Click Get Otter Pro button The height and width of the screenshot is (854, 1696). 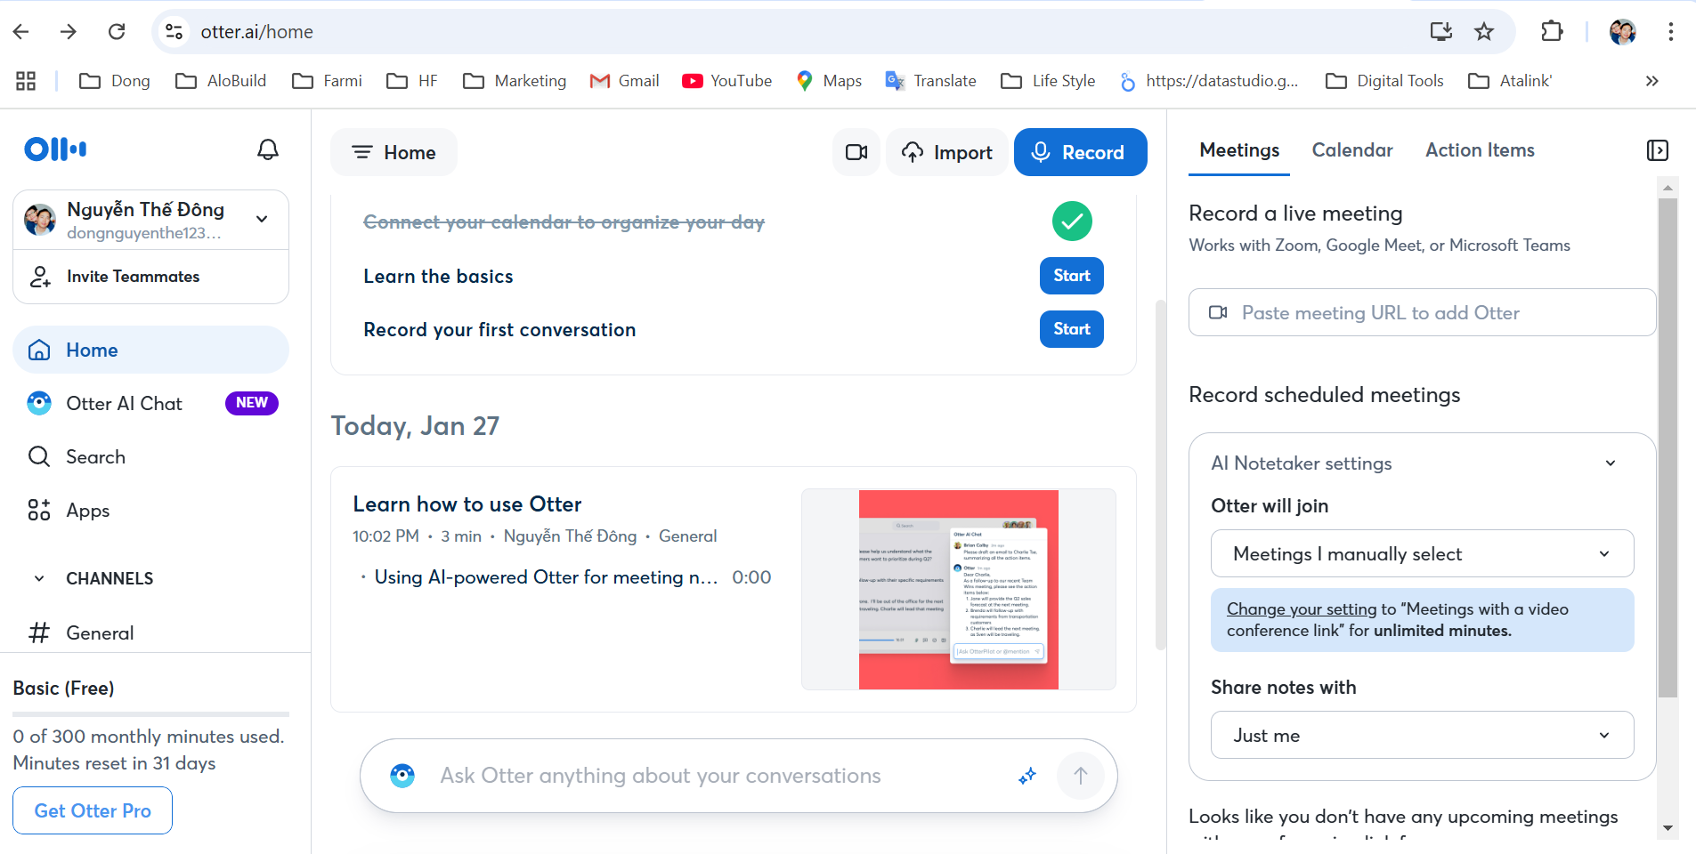[x=93, y=810]
